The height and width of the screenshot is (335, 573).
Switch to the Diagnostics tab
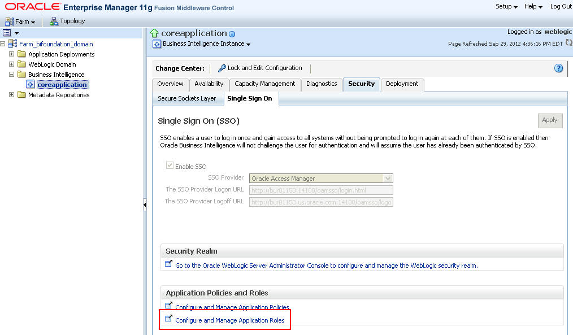pos(322,84)
